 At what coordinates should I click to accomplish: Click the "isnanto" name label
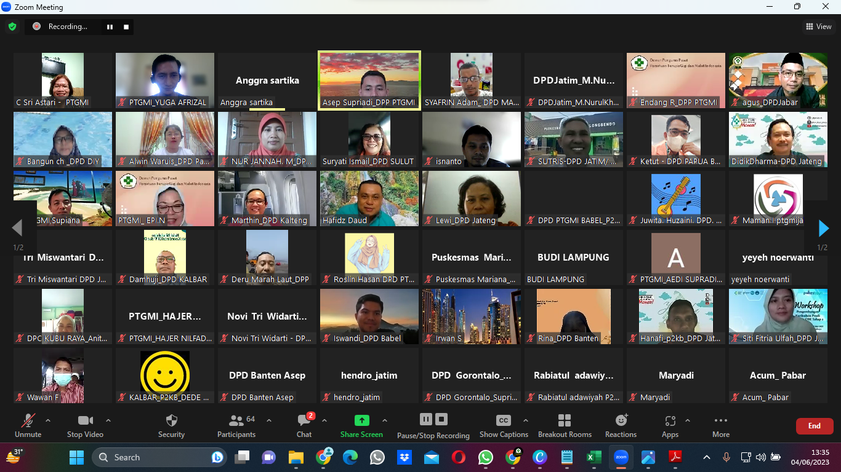(447, 162)
